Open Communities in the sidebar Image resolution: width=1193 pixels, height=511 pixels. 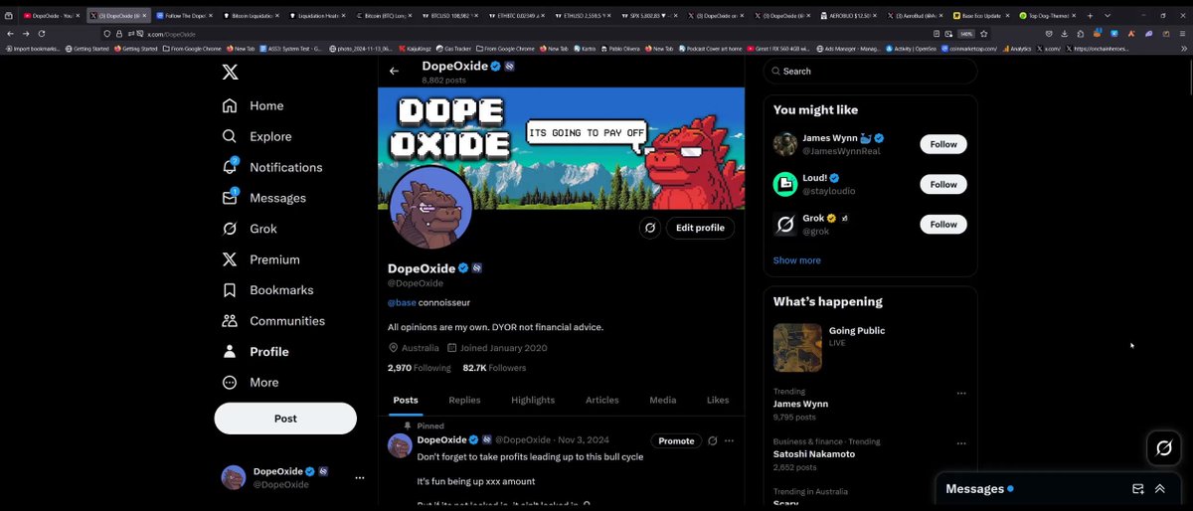point(273,321)
